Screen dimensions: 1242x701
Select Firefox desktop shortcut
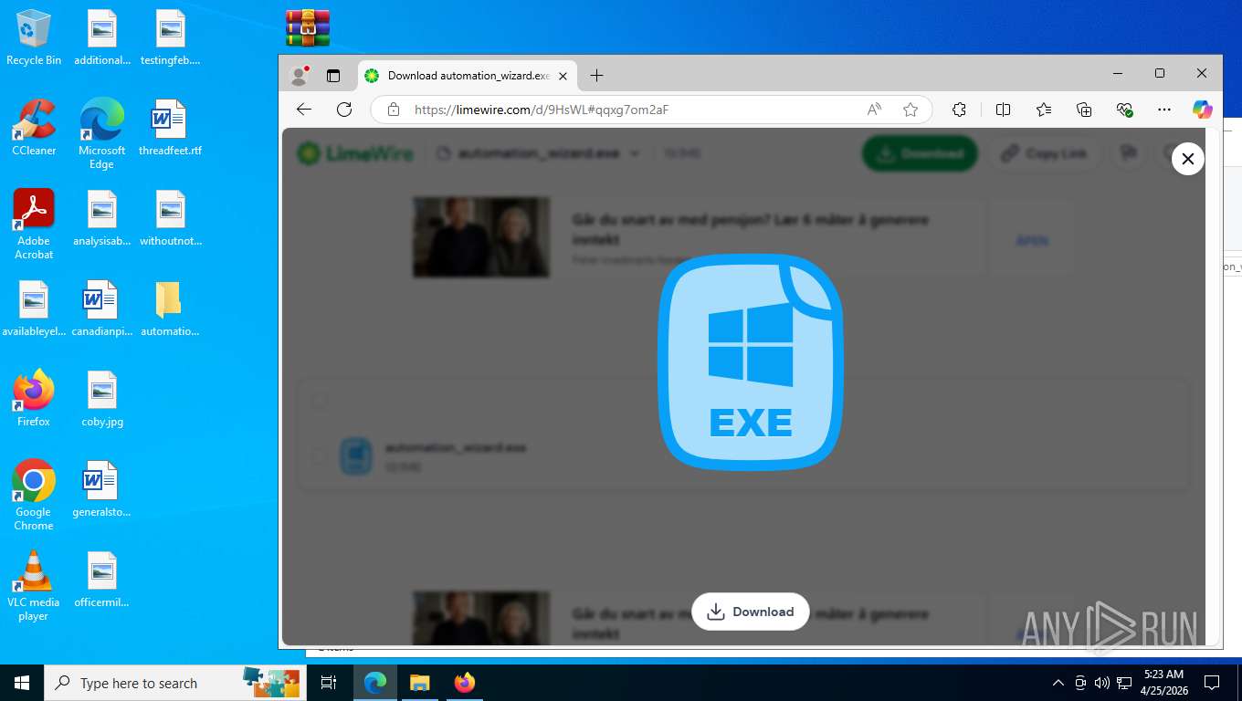pyautogui.click(x=34, y=398)
